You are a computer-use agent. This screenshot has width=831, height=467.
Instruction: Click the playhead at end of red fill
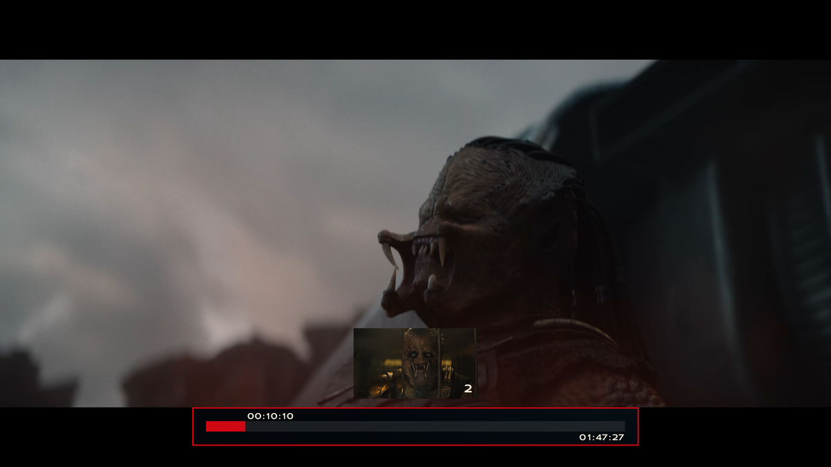click(245, 426)
